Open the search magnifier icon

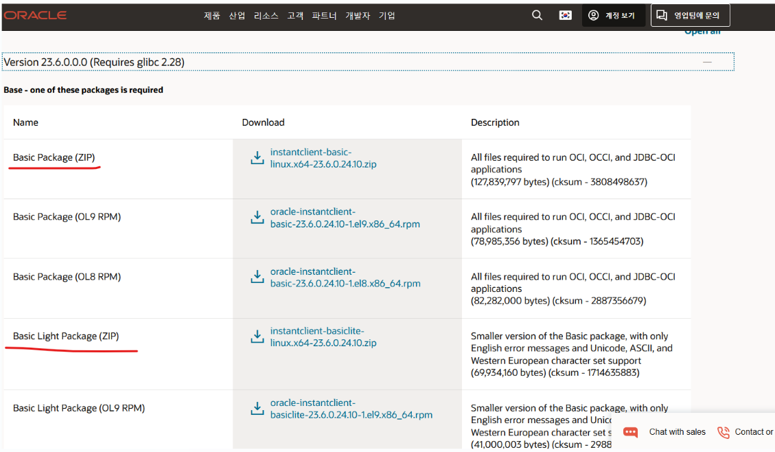537,15
